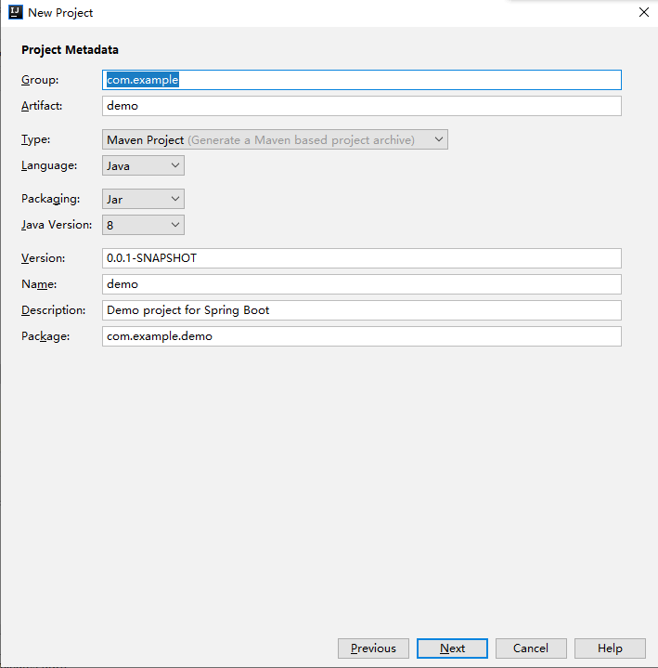This screenshot has height=668, width=658.
Task: Focus the Artifact input field
Action: (x=361, y=106)
